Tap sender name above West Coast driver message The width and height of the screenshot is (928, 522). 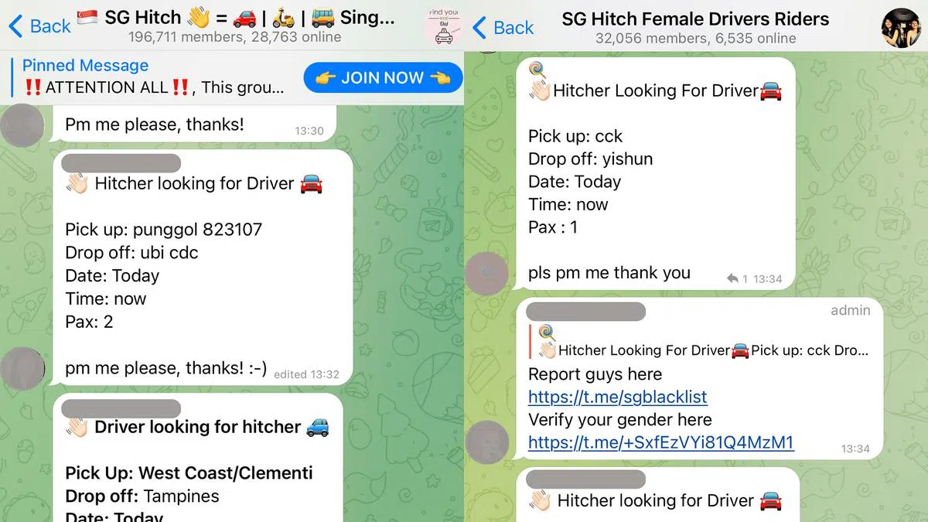coord(121,408)
